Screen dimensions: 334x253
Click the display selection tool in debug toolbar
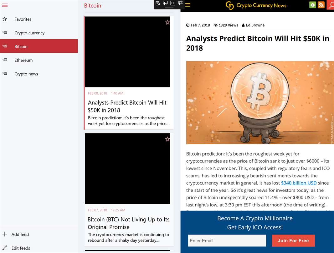pyautogui.click(x=165, y=3)
